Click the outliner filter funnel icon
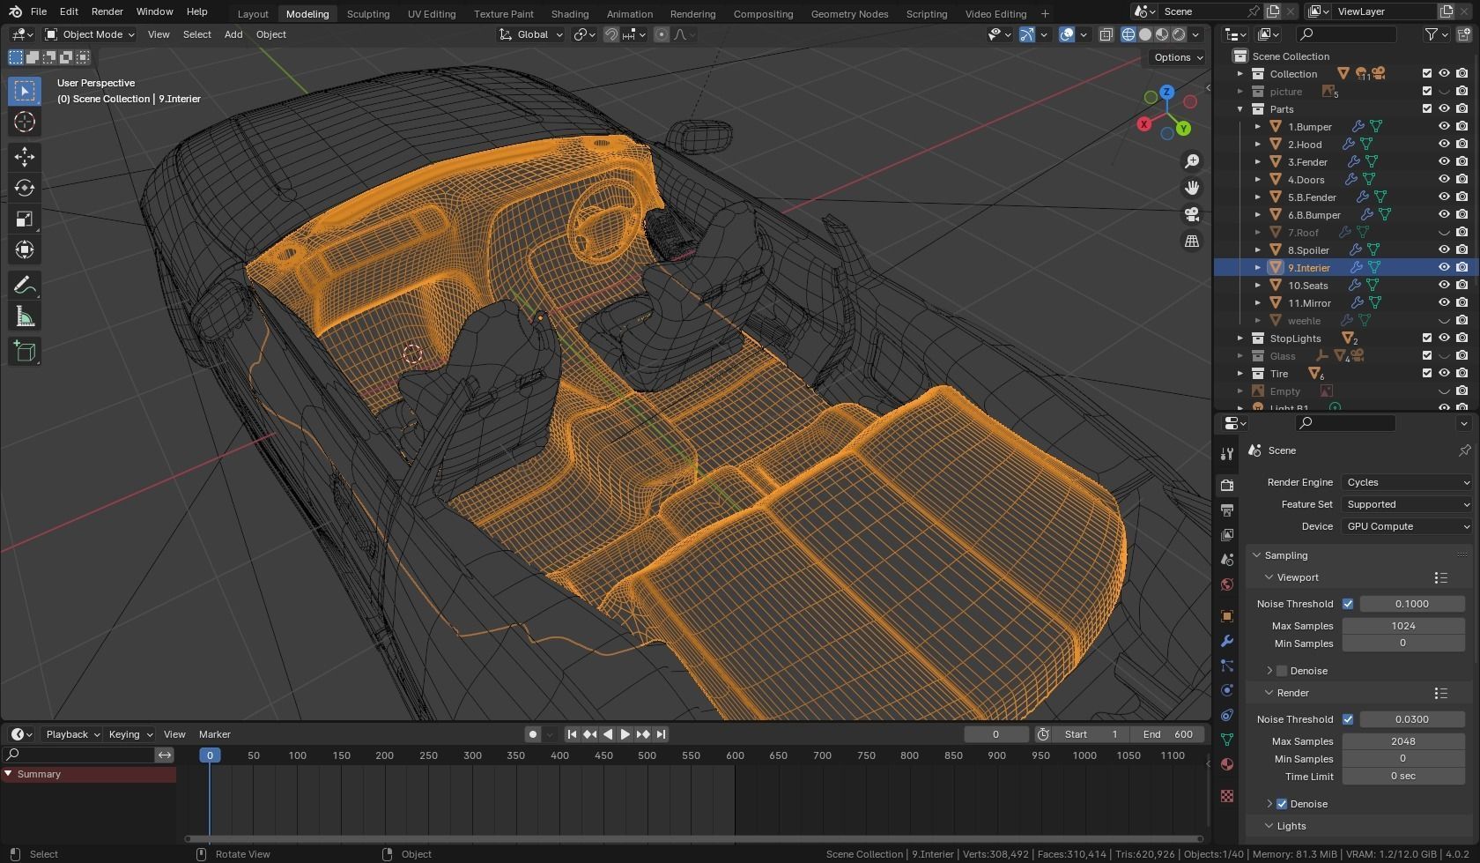Screen dimensions: 1480x863 point(1432,34)
